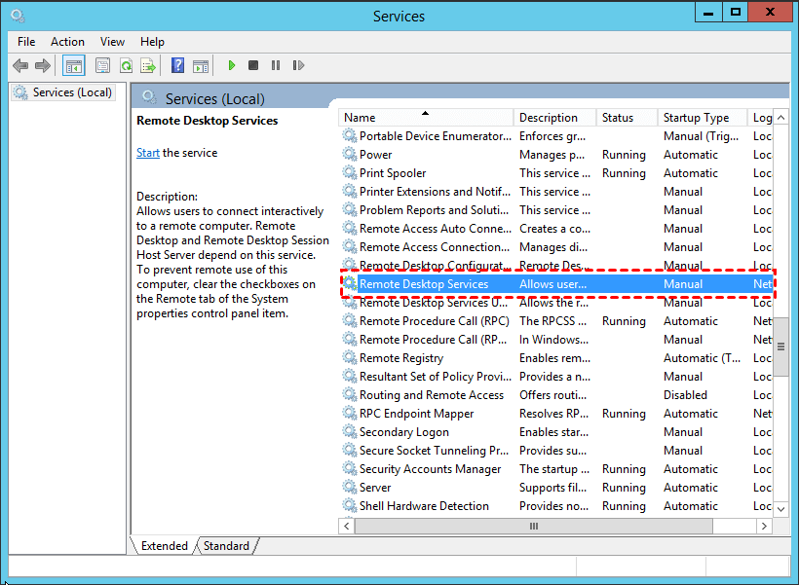Open the Help toolbar icon
The height and width of the screenshot is (585, 799).
point(177,66)
